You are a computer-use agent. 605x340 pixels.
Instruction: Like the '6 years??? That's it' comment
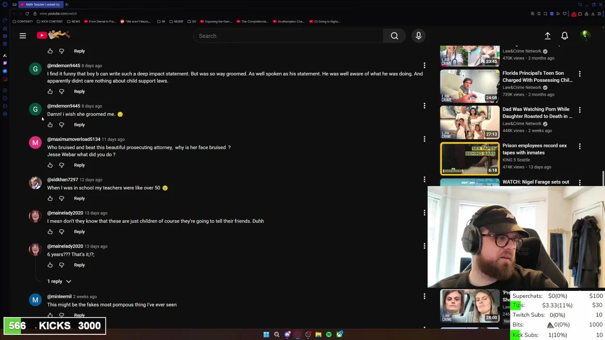[x=50, y=265]
